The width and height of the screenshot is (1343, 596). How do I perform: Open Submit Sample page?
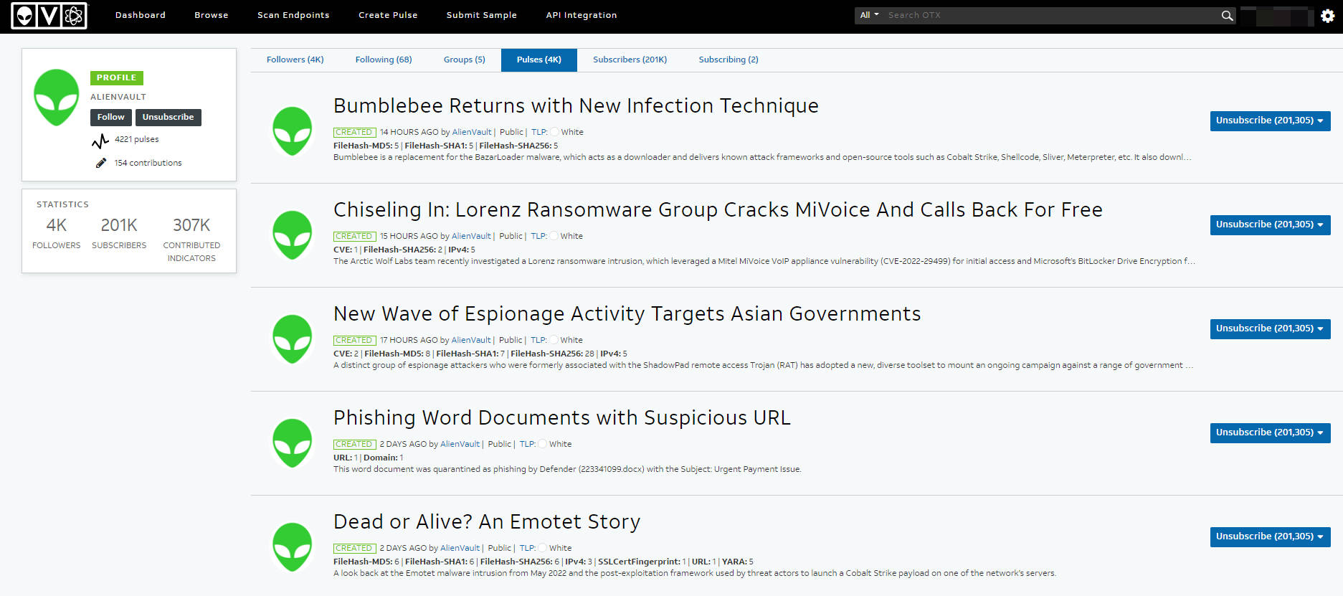coord(482,15)
